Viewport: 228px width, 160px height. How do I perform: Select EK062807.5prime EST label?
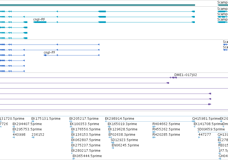pyautogui.click(x=86, y=140)
